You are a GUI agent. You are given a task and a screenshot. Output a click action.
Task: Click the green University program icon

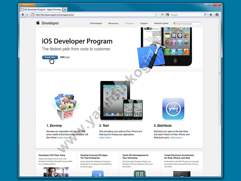tap(139, 173)
